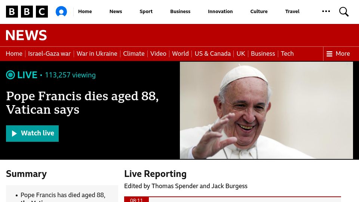
Task: Open the War in Ukraine section
Action: pyautogui.click(x=97, y=53)
